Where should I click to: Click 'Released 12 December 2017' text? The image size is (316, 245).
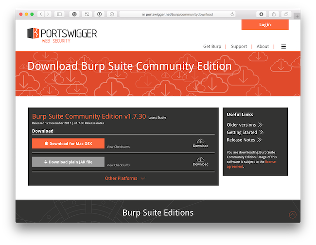pyautogui.click(x=52, y=123)
